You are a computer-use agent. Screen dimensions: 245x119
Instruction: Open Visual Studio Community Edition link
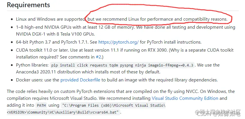pyautogui.click(x=185, y=98)
